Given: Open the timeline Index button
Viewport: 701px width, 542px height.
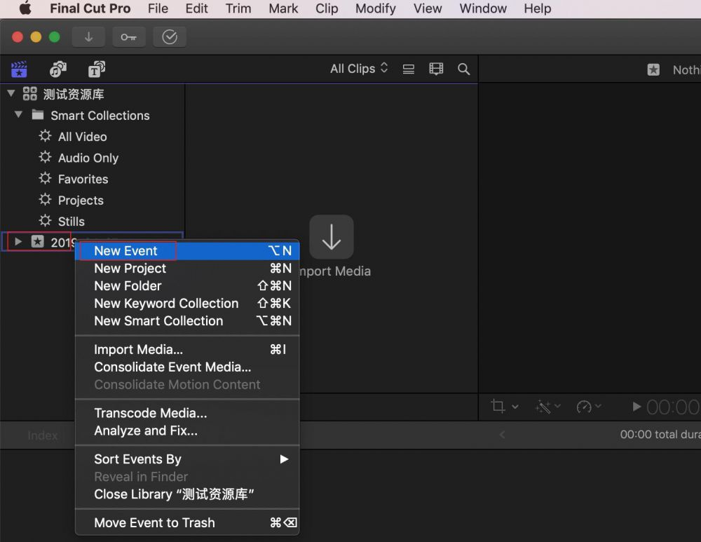Looking at the screenshot, I should point(43,435).
